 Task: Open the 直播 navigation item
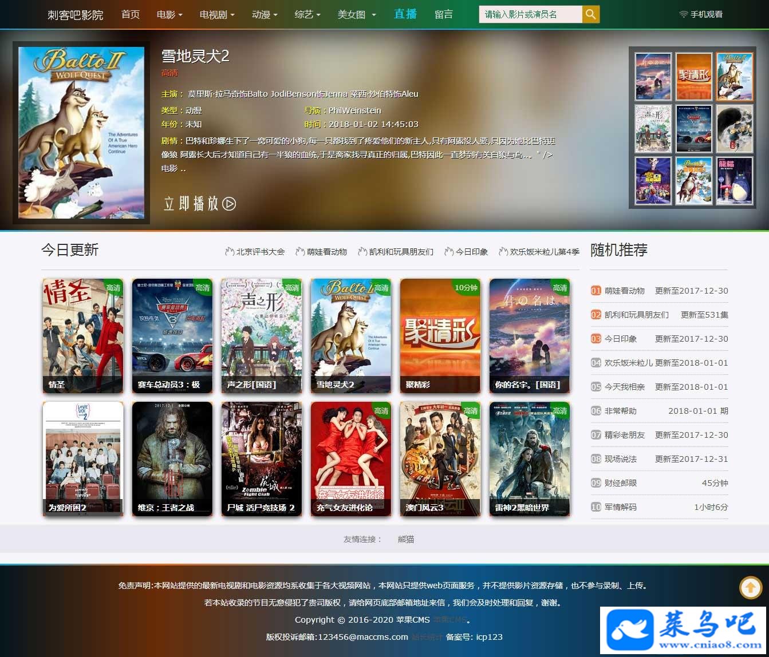405,14
